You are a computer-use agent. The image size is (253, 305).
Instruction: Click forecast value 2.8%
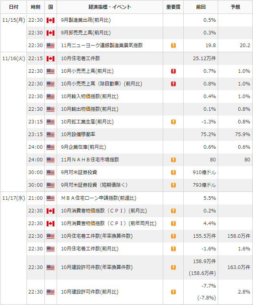click(x=244, y=292)
